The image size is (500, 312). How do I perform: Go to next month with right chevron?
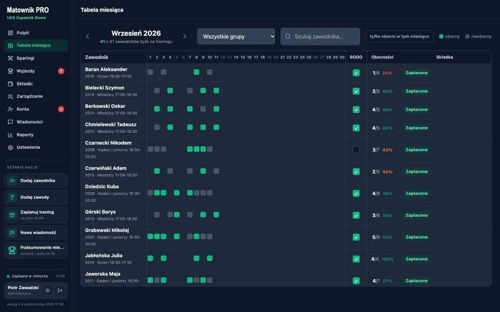pos(184,36)
